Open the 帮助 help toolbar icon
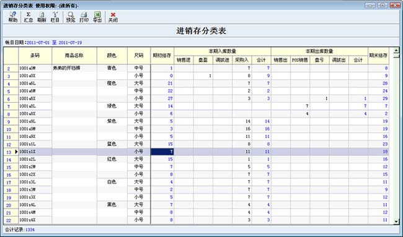This screenshot has height=237, width=403. [x=12, y=17]
